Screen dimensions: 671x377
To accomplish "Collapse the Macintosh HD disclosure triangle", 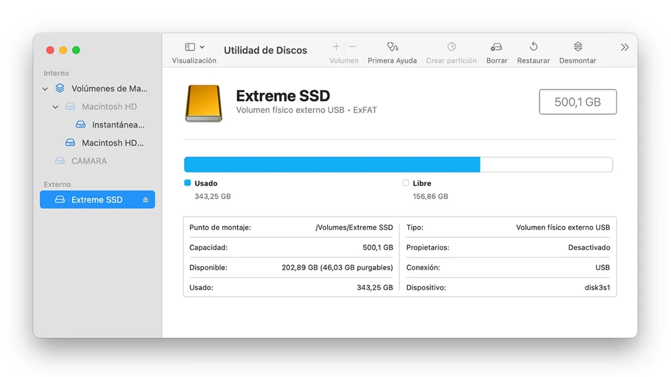I will tap(55, 107).
